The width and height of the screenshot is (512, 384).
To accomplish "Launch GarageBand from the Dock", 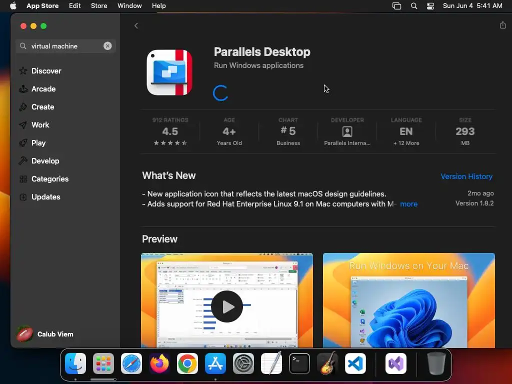I will click(327, 363).
